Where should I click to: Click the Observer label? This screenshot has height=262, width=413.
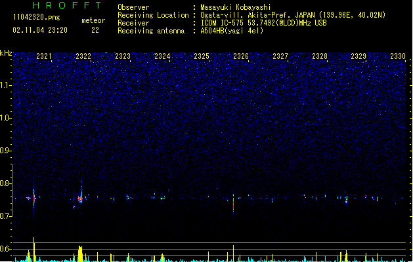133,7
